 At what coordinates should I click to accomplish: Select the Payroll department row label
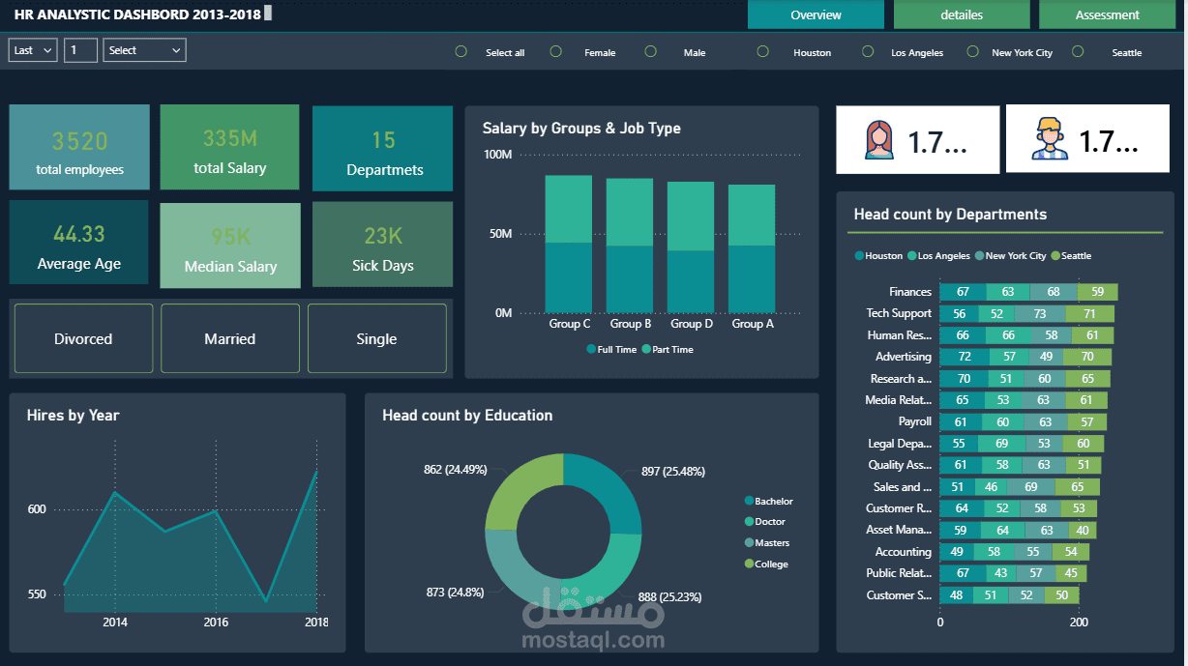(x=915, y=421)
